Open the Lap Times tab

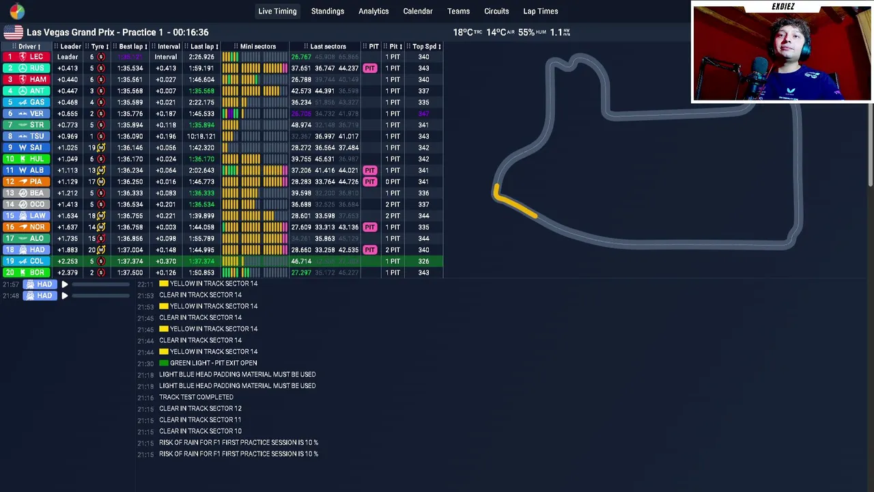point(541,11)
